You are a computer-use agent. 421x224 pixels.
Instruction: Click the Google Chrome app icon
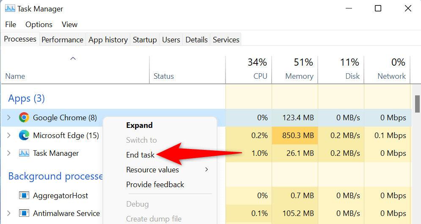click(x=24, y=118)
